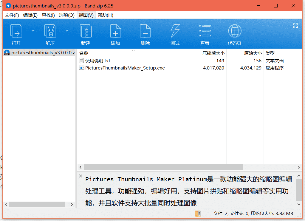Click the Code page (代码页) globe icon
Image resolution: width=305 pixels, height=221 pixels.
click(235, 31)
